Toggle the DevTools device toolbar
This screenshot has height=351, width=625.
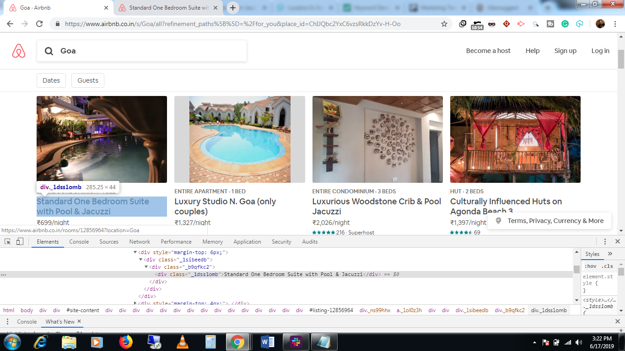click(x=20, y=242)
